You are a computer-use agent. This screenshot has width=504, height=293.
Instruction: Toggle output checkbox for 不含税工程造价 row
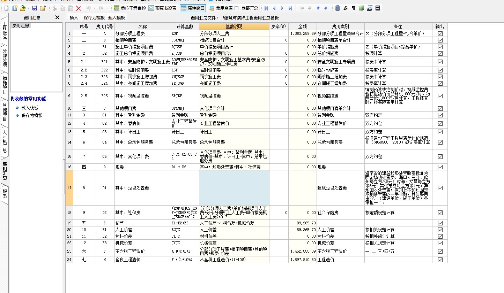(440, 251)
